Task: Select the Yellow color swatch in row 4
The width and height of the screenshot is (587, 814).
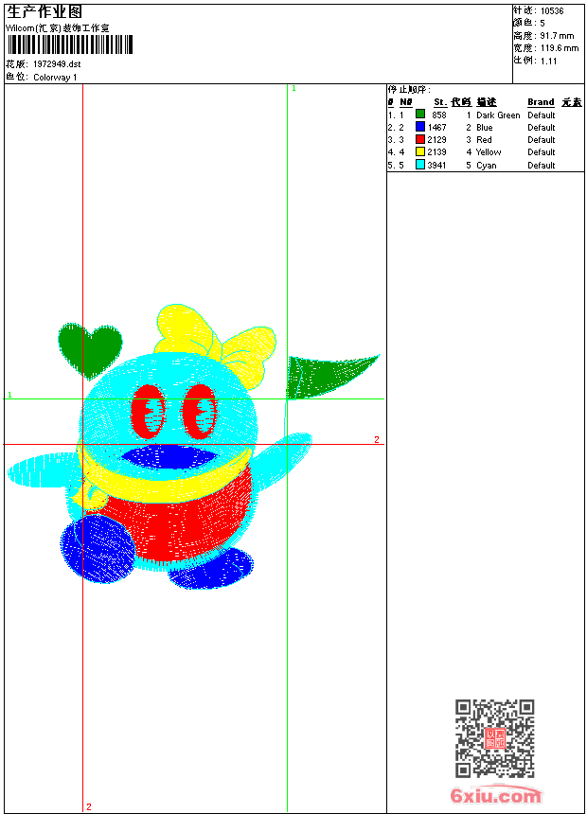Action: tap(420, 151)
